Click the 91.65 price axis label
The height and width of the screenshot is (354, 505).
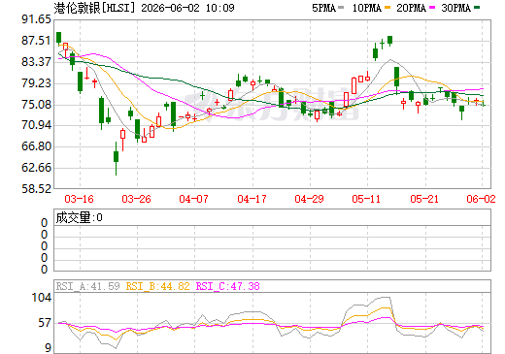point(36,19)
